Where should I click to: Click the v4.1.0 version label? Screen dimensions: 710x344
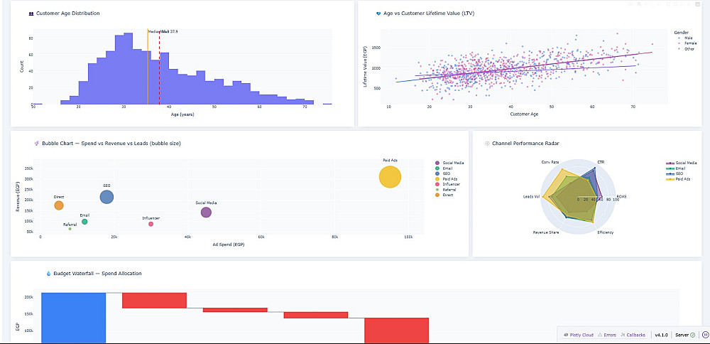tap(661, 335)
